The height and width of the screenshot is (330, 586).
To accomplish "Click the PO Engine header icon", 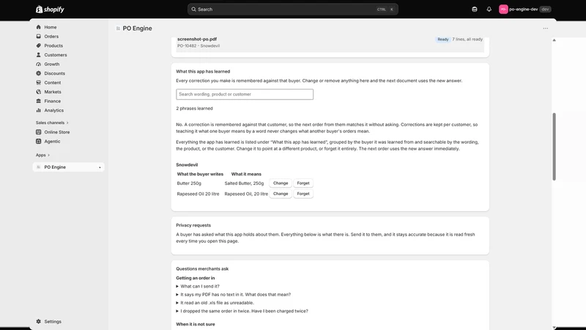I will click(118, 29).
